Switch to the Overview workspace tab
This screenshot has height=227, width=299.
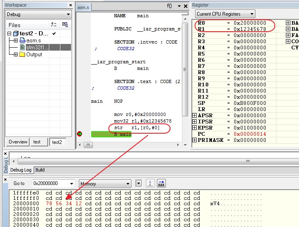click(18, 142)
